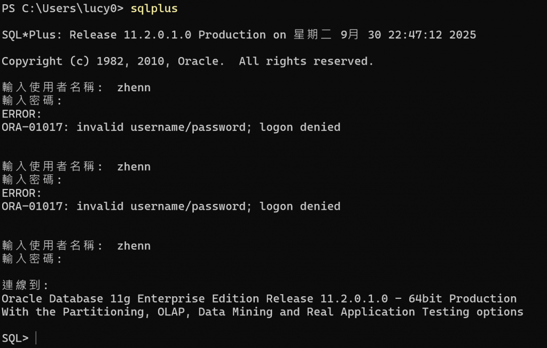This screenshot has height=348, width=547.
Task: Click the second ORA-01017 error message
Action: click(x=171, y=206)
